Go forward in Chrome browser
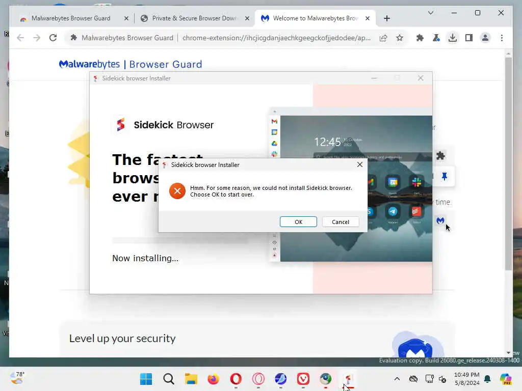This screenshot has width=522, height=391. (37, 38)
